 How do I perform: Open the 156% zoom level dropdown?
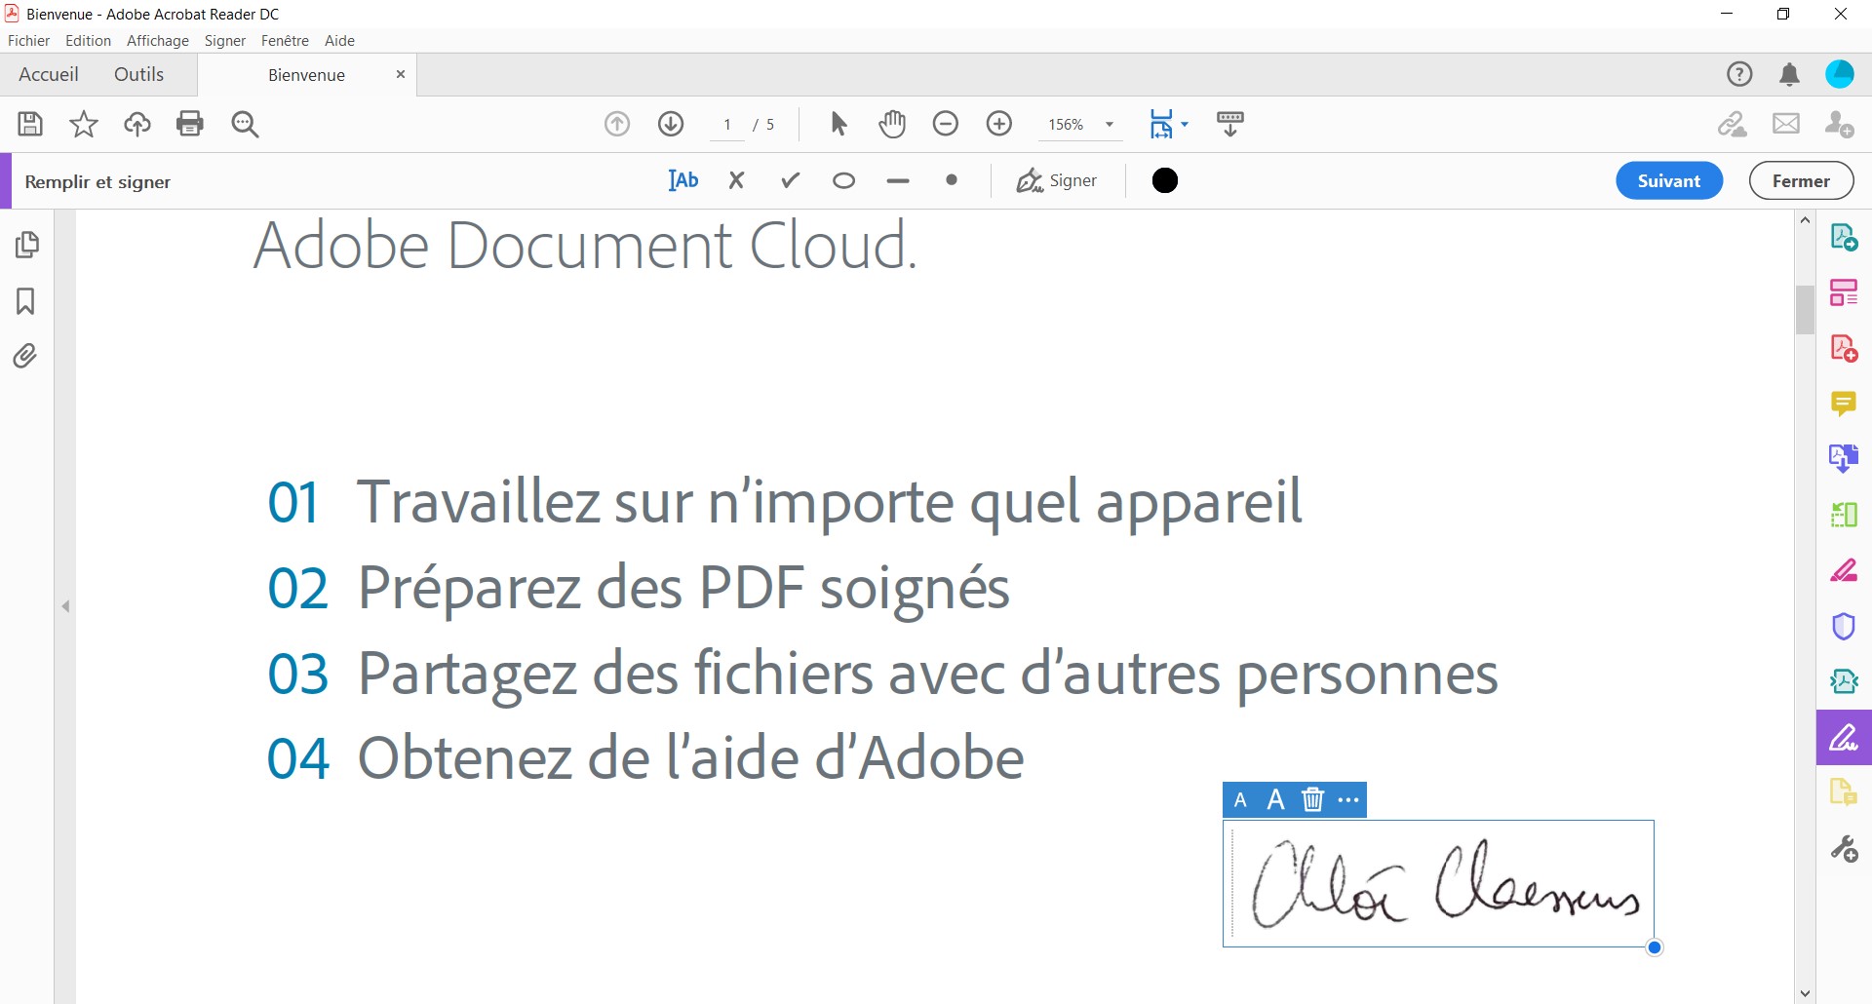click(x=1109, y=125)
